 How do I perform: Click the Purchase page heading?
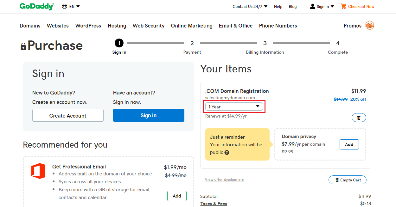pos(55,46)
